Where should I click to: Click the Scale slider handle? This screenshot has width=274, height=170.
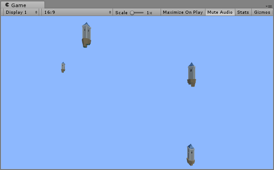pyautogui.click(x=132, y=13)
